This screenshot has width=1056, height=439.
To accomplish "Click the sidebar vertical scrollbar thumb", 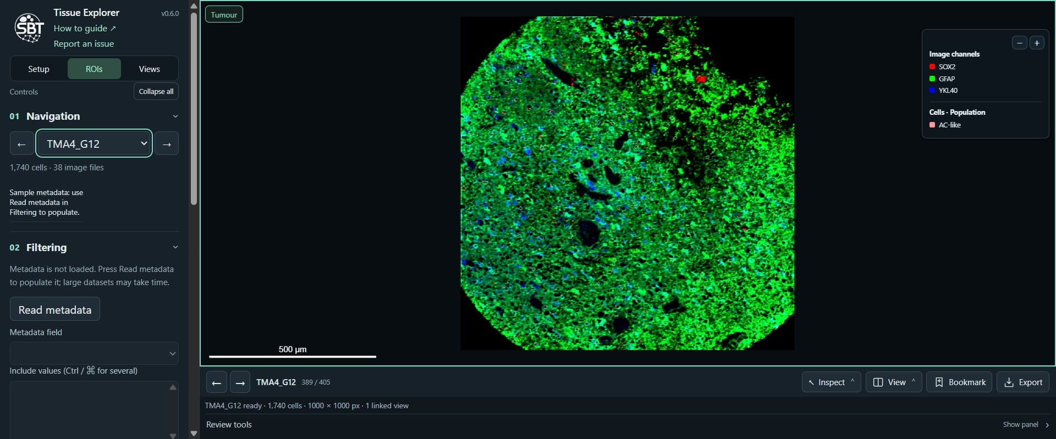I will (194, 109).
